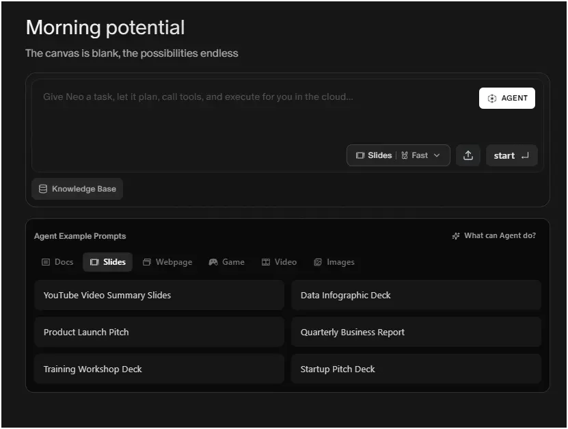
Task: Select the Startup Pitch Deck prompt
Action: pyautogui.click(x=416, y=369)
